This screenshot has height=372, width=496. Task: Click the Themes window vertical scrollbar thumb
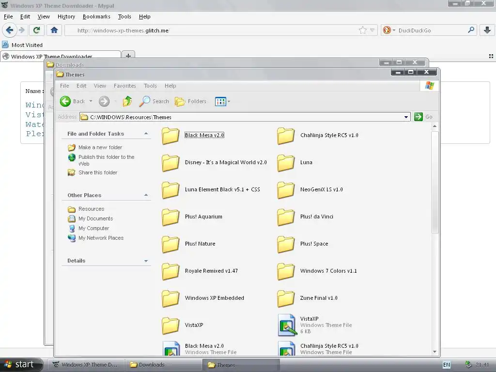(x=434, y=182)
